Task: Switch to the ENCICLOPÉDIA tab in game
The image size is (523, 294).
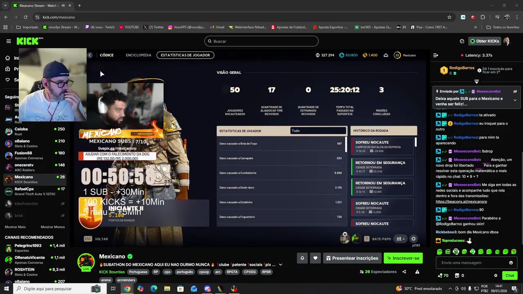Action: 139,55
